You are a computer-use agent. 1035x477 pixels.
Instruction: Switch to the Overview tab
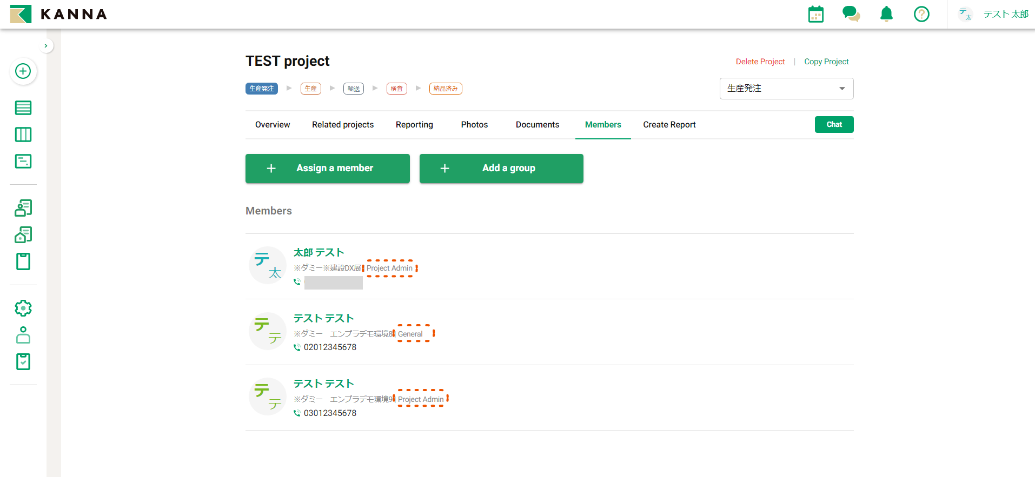coord(273,125)
